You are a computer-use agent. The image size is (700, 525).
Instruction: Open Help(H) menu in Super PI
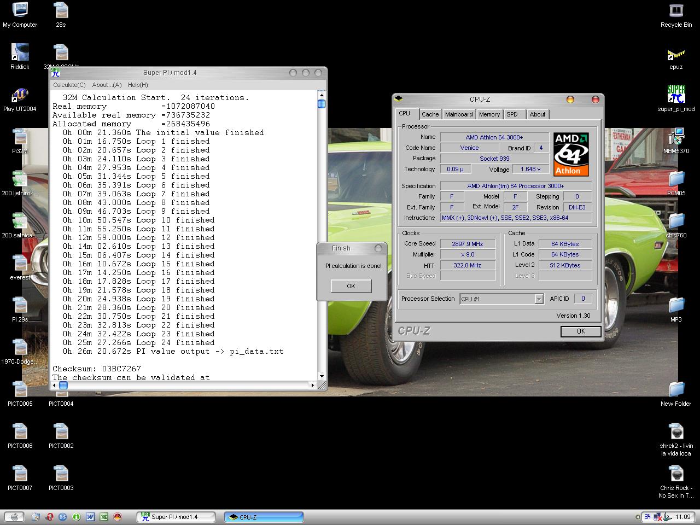click(138, 85)
